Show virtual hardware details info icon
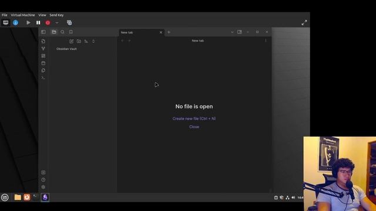376x211 pixels. (x=16, y=23)
